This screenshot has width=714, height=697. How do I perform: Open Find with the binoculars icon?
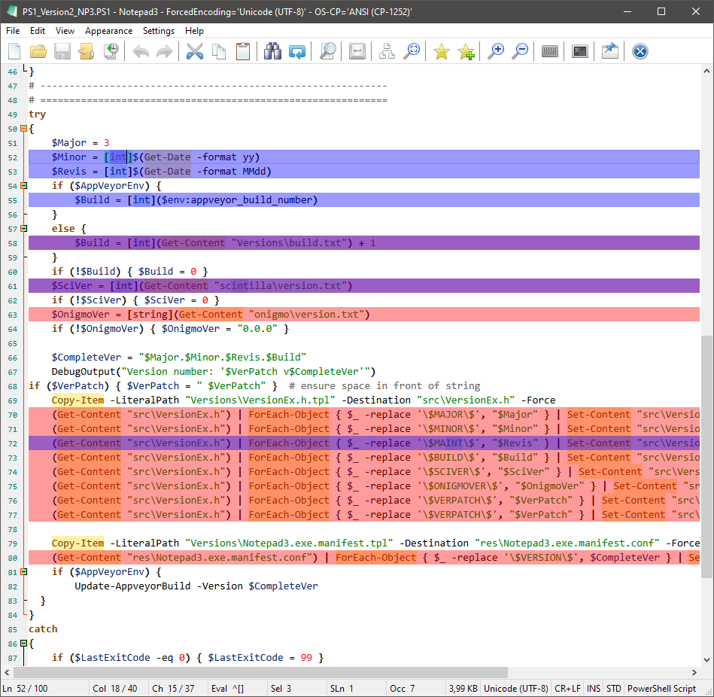[x=272, y=51]
